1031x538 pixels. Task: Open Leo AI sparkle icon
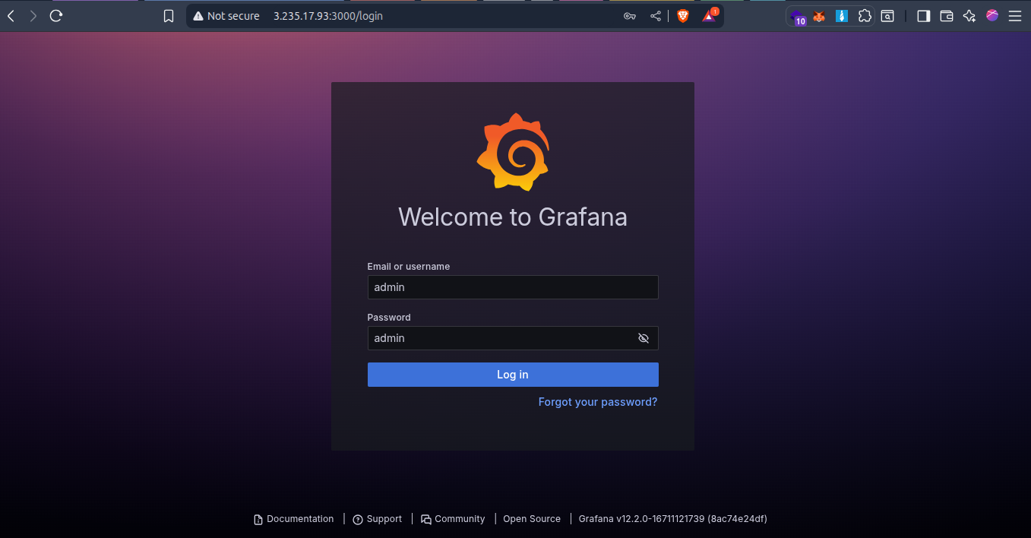tap(969, 16)
